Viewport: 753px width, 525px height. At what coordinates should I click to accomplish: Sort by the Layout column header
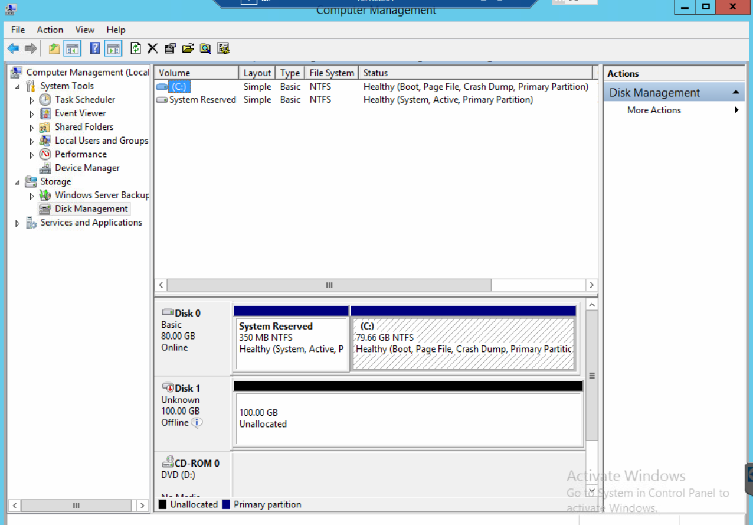tap(257, 73)
